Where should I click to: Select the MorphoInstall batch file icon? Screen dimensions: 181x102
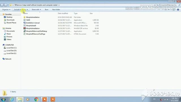25,25
